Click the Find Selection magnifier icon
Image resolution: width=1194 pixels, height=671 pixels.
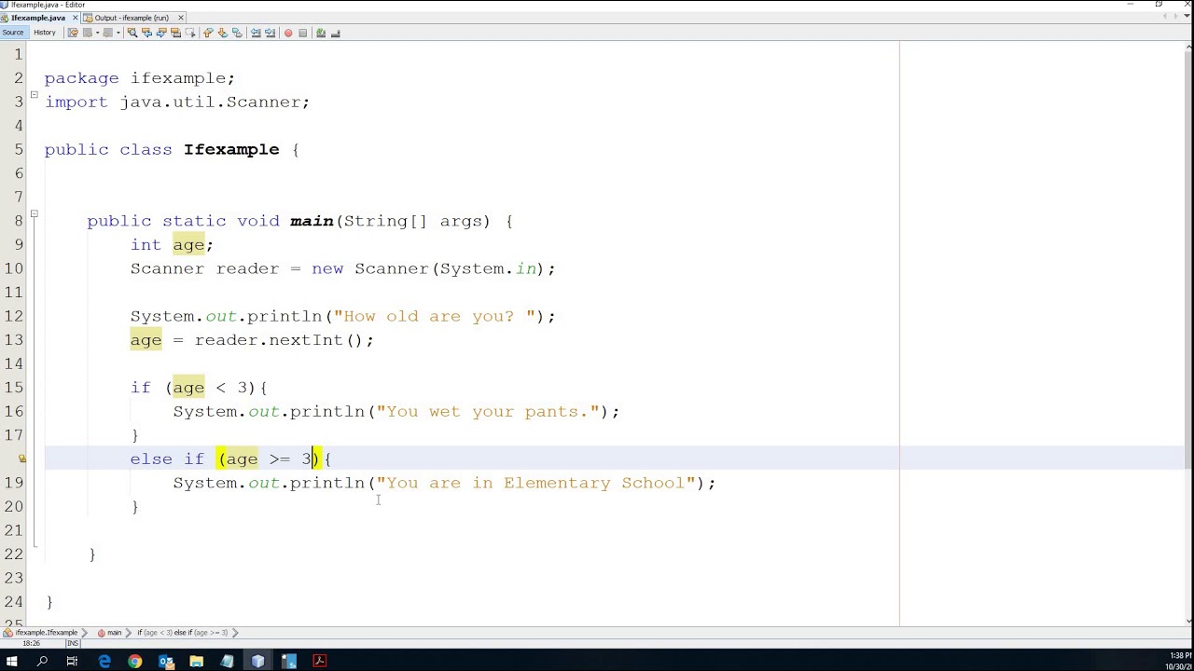(132, 33)
